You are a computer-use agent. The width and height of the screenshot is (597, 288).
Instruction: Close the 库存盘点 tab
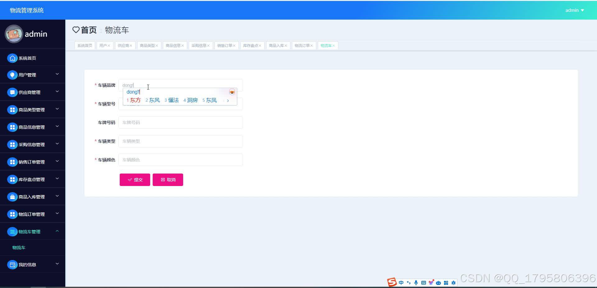(260, 46)
